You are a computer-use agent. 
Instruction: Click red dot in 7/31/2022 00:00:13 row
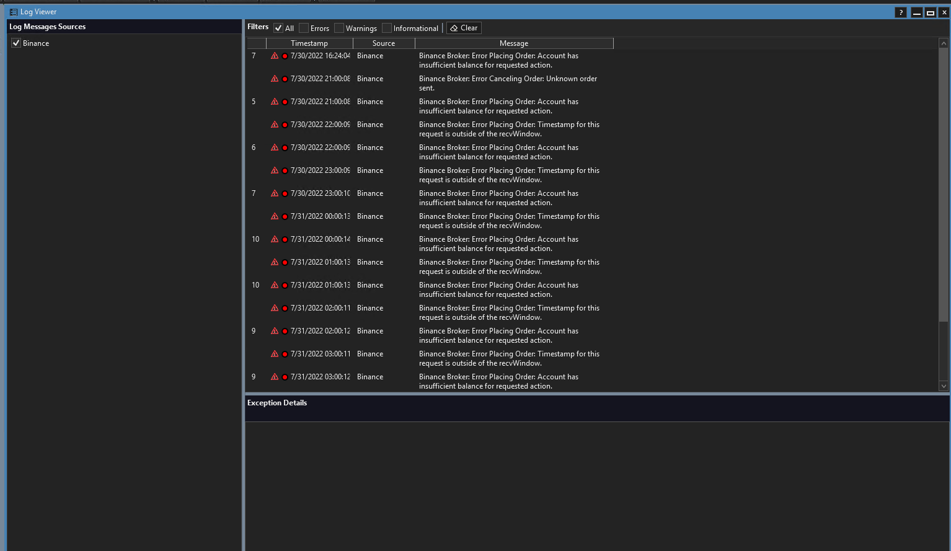pyautogui.click(x=285, y=217)
